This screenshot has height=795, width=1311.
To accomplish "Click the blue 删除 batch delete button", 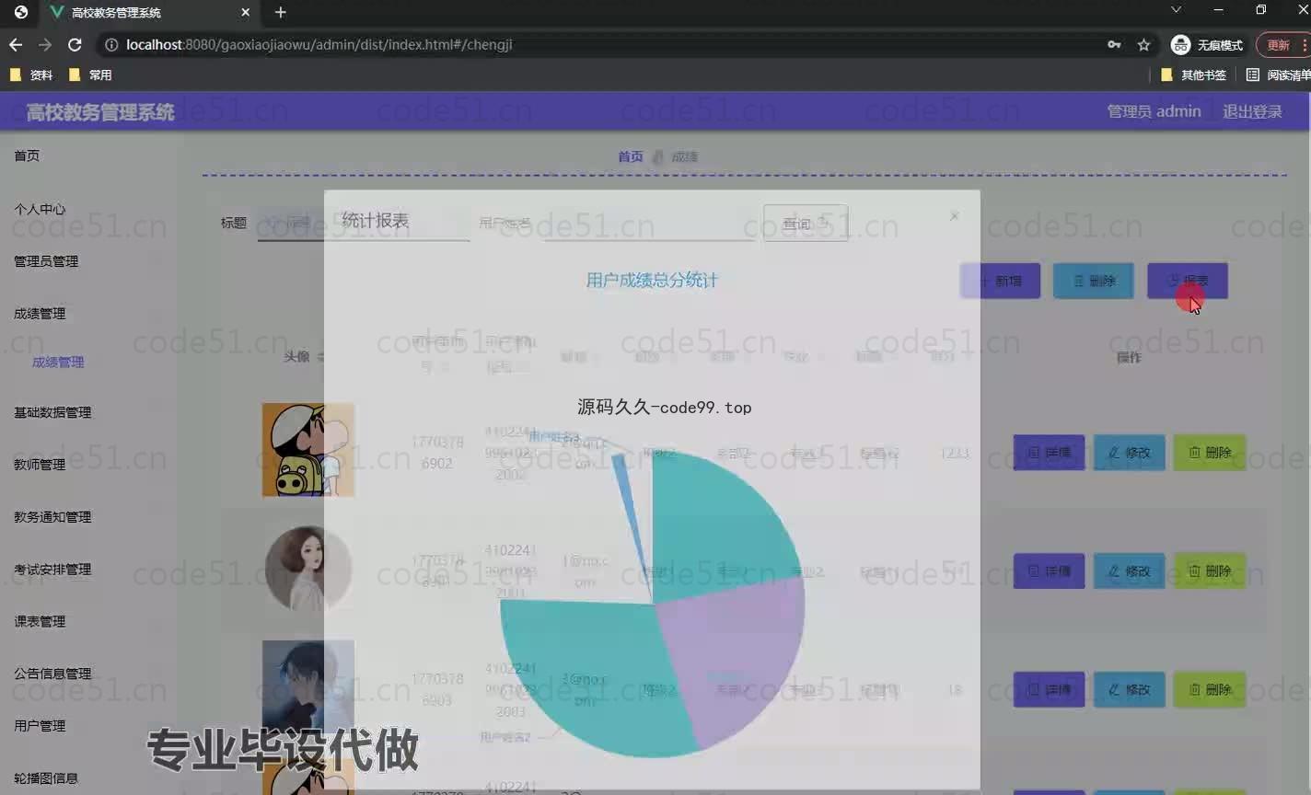I will [x=1094, y=281].
